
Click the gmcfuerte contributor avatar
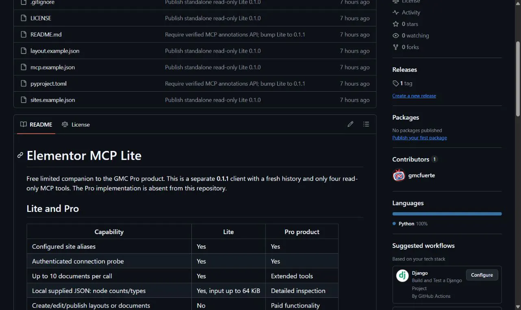pos(399,175)
